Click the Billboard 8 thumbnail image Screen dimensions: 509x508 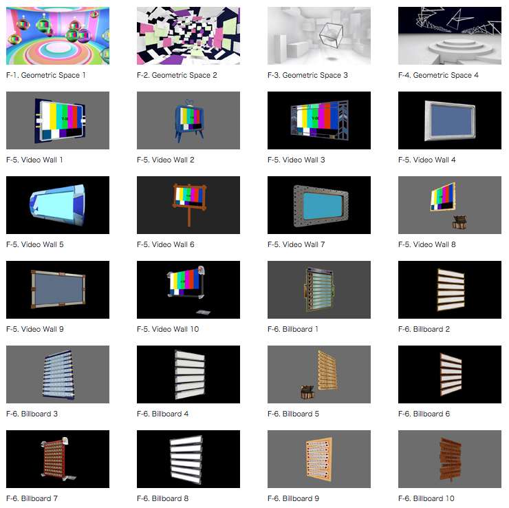[x=188, y=459]
